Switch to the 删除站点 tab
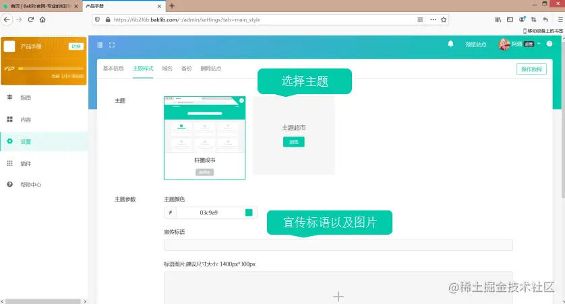Image resolution: width=565 pixels, height=304 pixels. [211, 69]
